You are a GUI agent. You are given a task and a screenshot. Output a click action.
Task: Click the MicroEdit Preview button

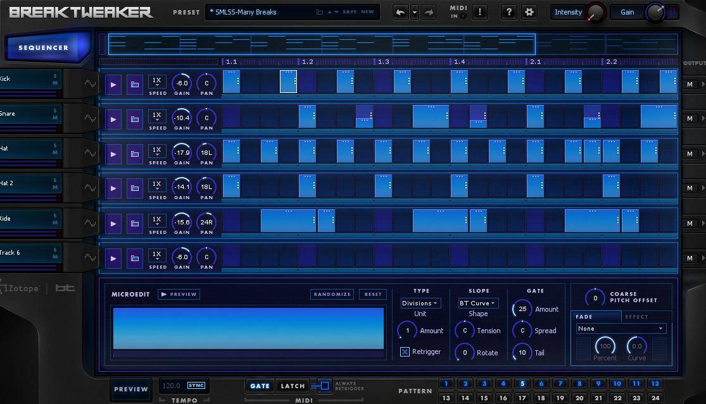pos(179,295)
